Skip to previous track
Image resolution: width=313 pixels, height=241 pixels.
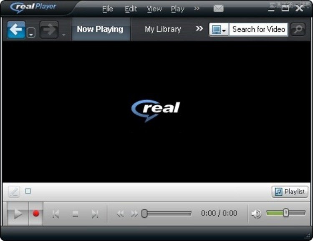tap(56, 214)
